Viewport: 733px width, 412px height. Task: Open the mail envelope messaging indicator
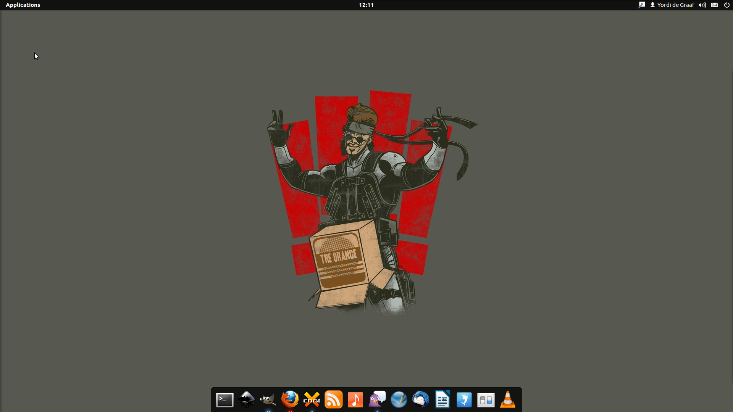(x=715, y=5)
